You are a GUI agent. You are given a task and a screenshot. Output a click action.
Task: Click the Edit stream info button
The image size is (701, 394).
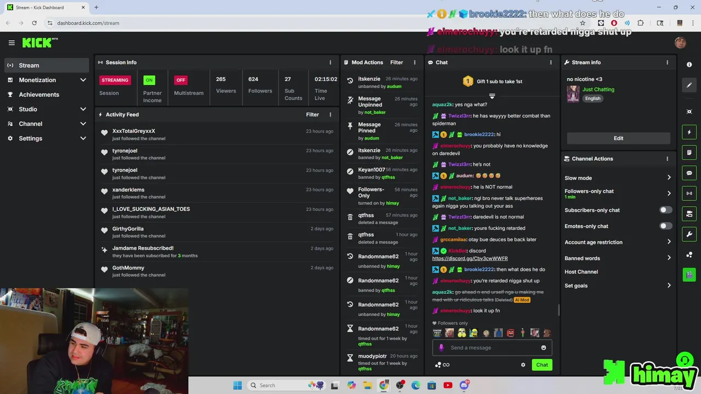coord(618,138)
